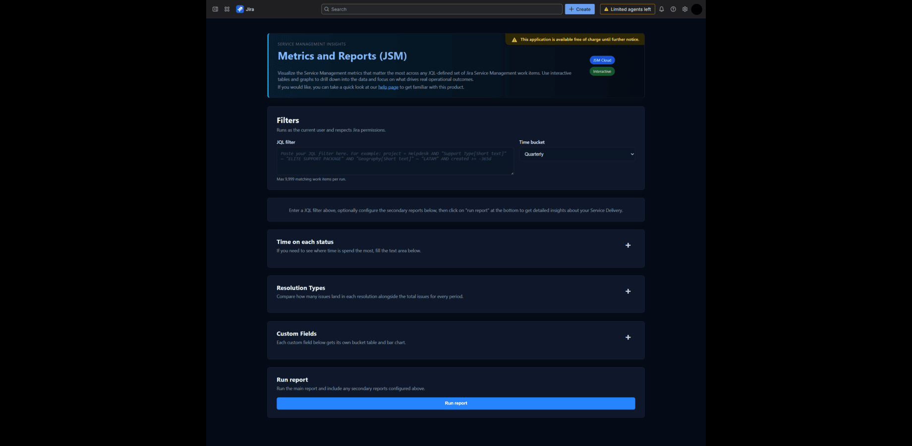912x446 pixels.
Task: Click the 'SERVICE MANAGEMENT INSIGHTS' label
Action: coord(312,44)
